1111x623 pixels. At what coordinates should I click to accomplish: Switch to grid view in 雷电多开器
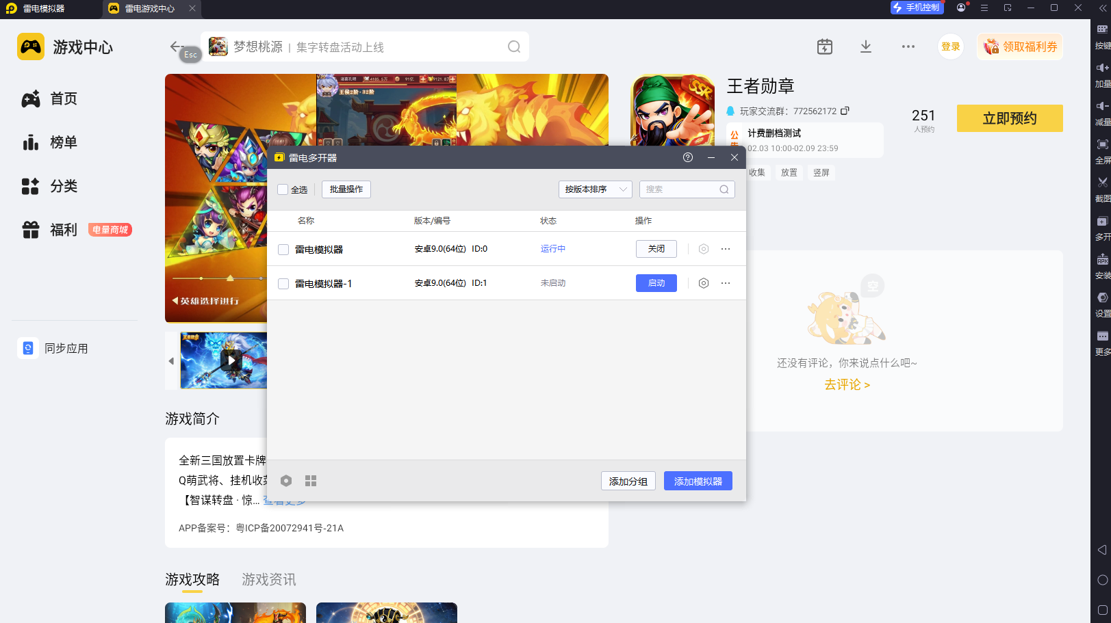point(311,481)
